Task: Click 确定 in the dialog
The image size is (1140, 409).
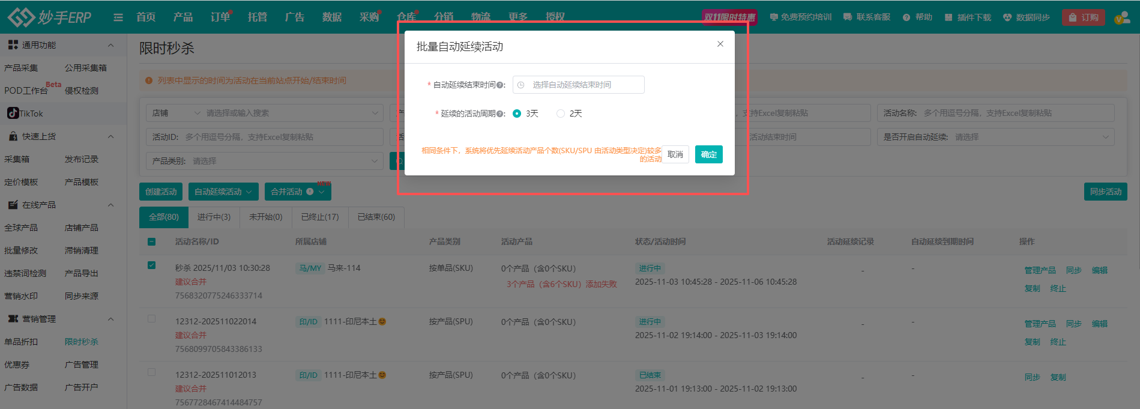Action: point(709,154)
